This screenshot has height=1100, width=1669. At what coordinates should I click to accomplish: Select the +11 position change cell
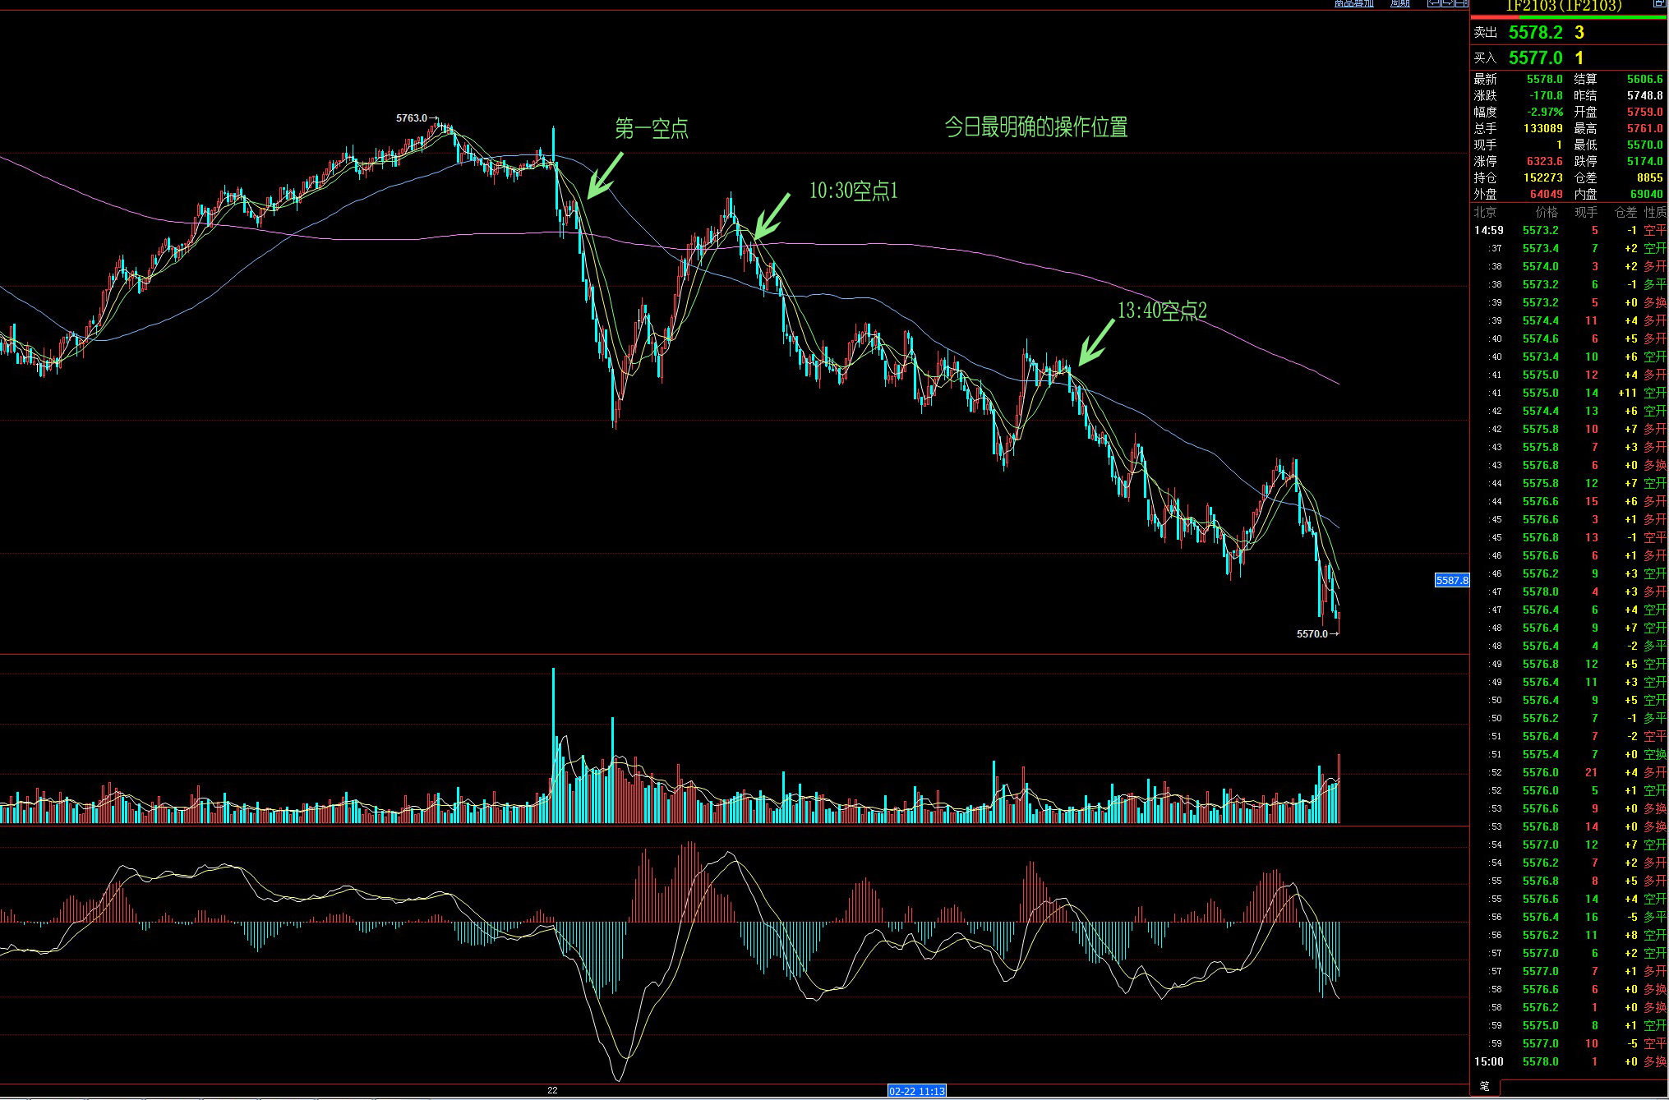pos(1628,393)
